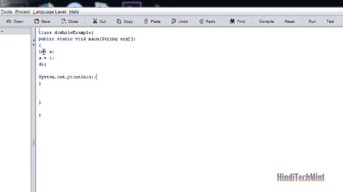Open the Project menu
The height and width of the screenshot is (192, 343).
coord(23,12)
